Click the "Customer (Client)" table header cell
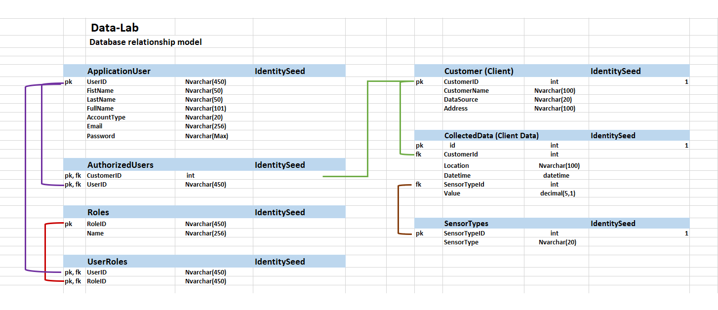The width and height of the screenshot is (718, 310). tap(479, 71)
